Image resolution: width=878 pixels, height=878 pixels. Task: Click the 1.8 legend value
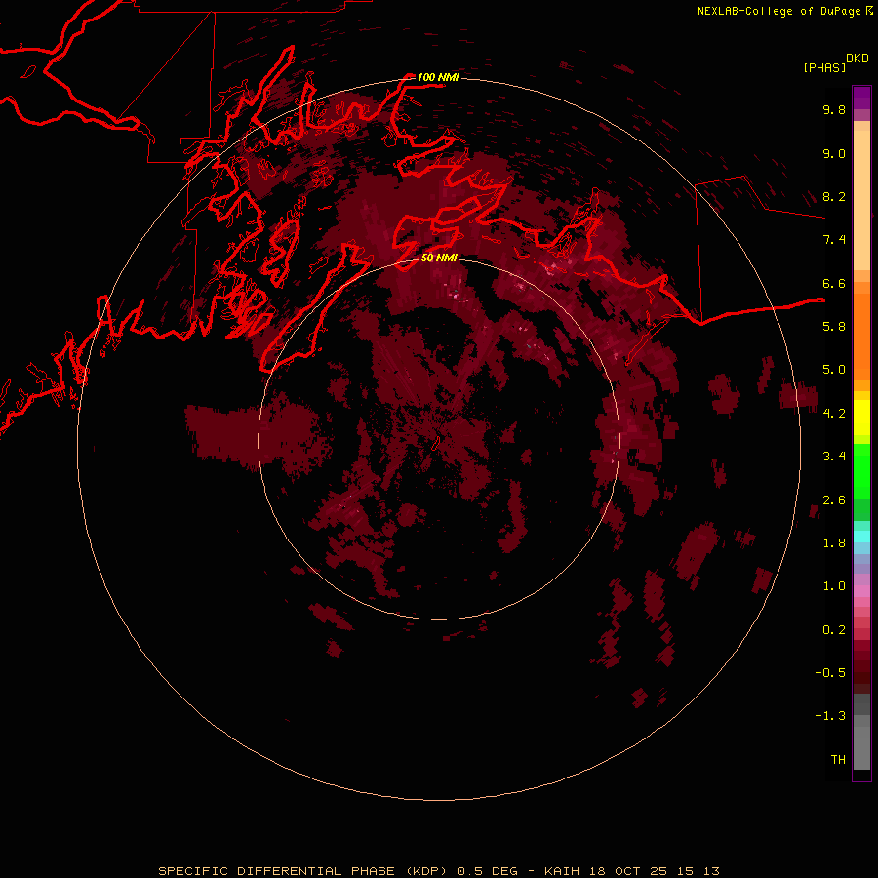(834, 543)
